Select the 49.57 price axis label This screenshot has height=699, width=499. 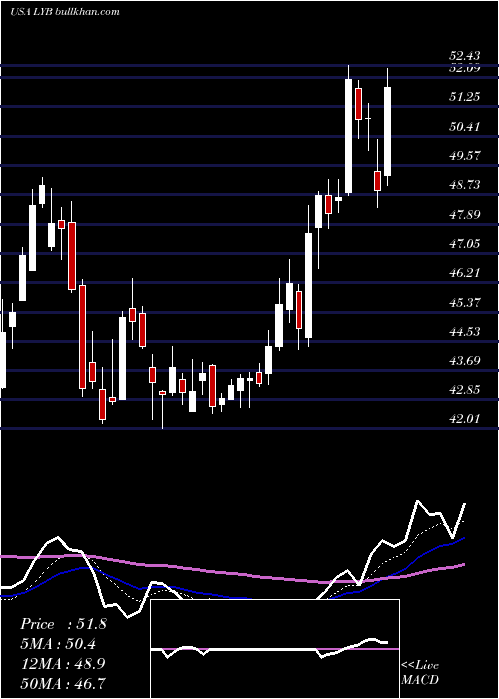pos(465,156)
